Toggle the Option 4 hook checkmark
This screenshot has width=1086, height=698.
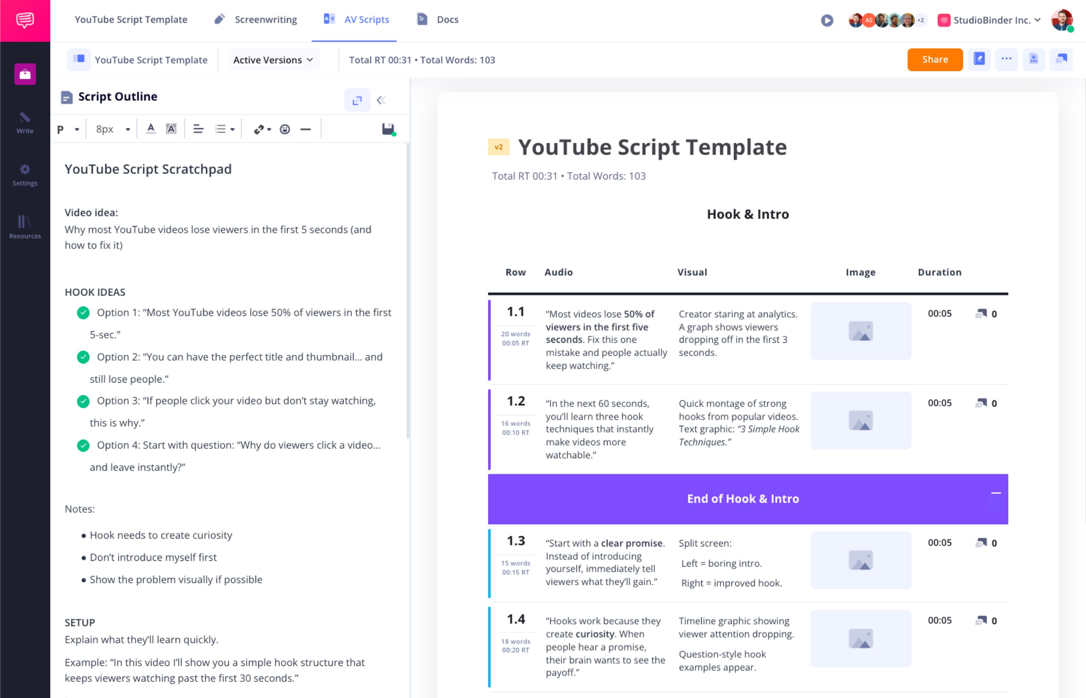[x=83, y=445]
